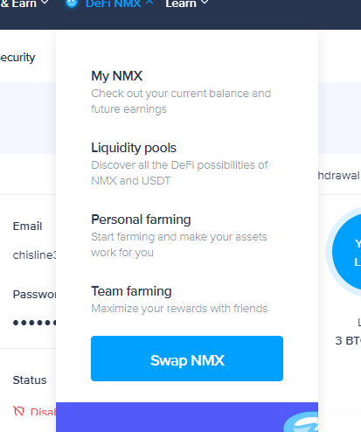Click the Withdrawal label on right
The width and height of the screenshot is (361, 432).
[339, 176]
